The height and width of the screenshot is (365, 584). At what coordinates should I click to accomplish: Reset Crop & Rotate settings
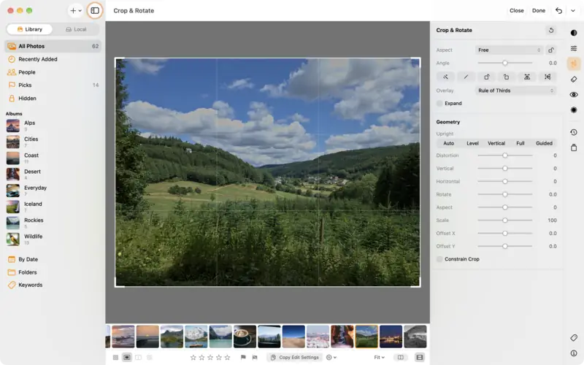coord(551,30)
